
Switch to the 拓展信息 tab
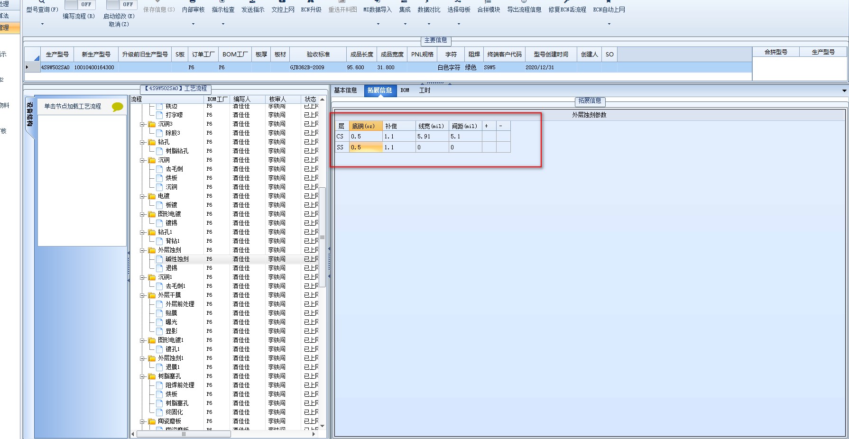[x=380, y=91]
